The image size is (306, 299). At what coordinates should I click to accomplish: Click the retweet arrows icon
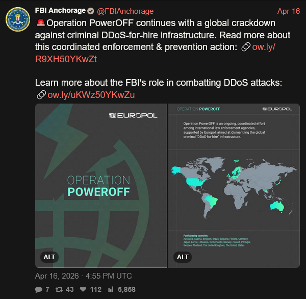point(59,289)
